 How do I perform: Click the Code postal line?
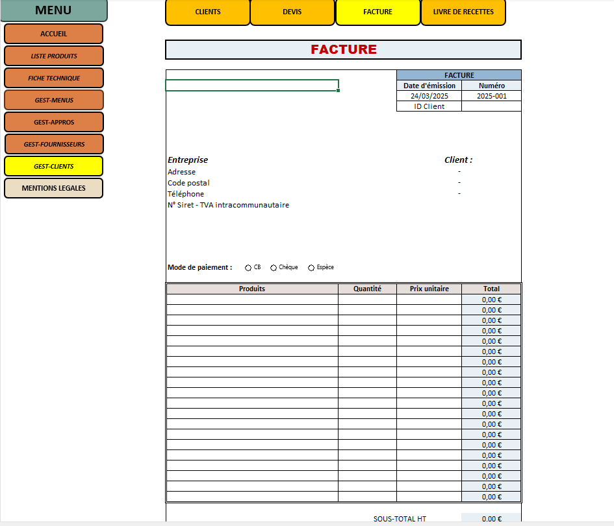click(x=188, y=183)
